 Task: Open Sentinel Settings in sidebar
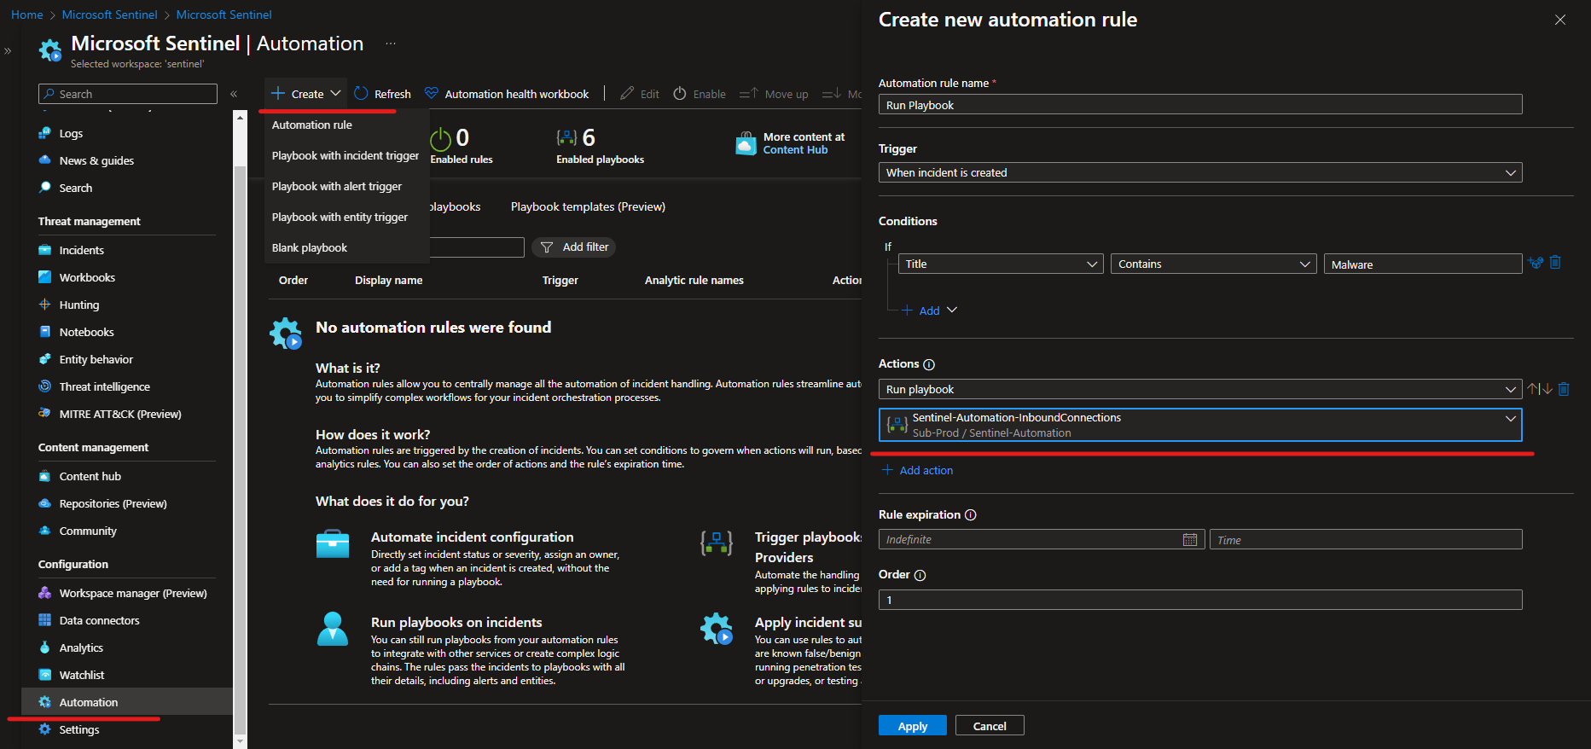pyautogui.click(x=79, y=729)
